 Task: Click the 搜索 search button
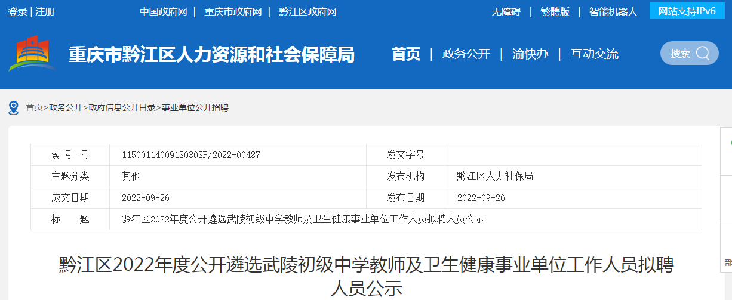[x=690, y=53]
